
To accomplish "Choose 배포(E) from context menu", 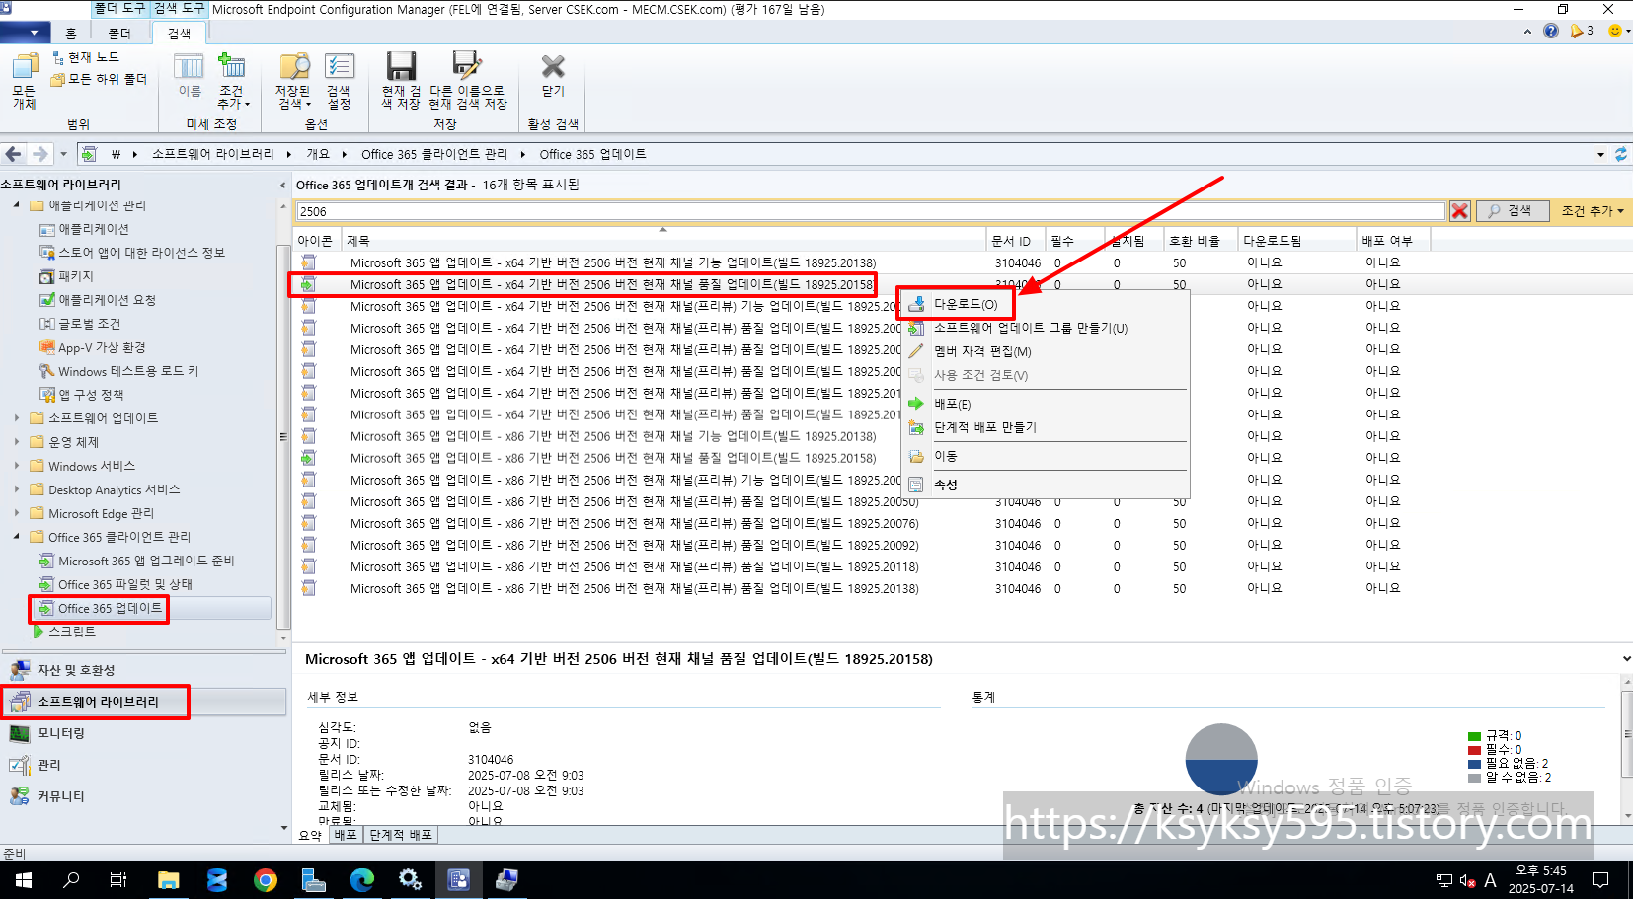I will click(x=952, y=404).
